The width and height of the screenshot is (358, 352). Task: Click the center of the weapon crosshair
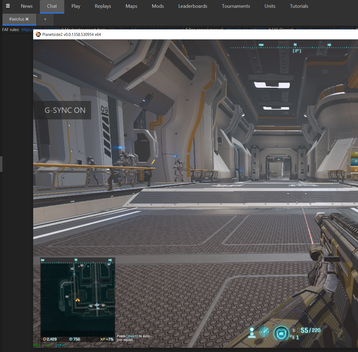(297, 193)
